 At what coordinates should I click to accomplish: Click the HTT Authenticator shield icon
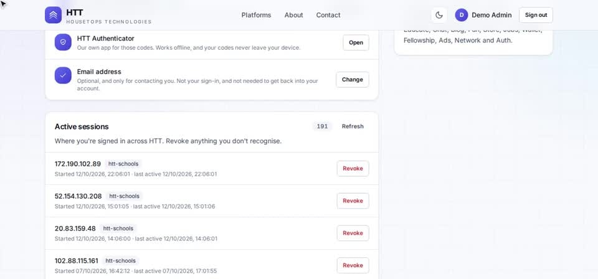63,42
